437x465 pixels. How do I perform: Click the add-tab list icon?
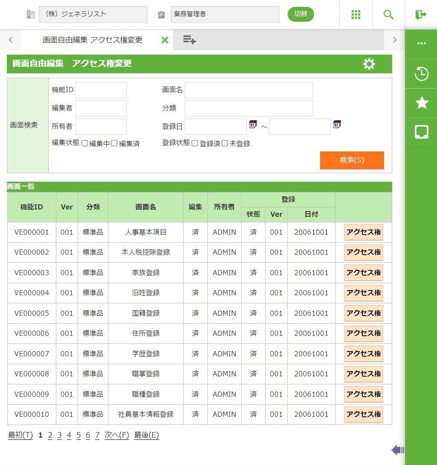(x=189, y=40)
